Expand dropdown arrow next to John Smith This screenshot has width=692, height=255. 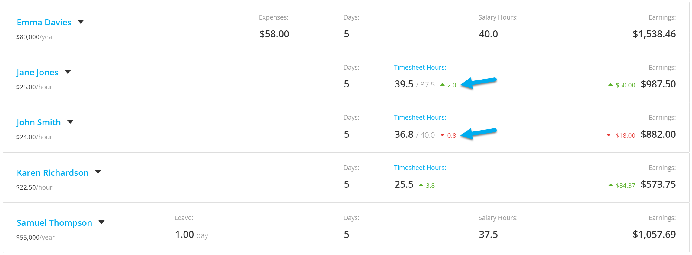click(70, 122)
